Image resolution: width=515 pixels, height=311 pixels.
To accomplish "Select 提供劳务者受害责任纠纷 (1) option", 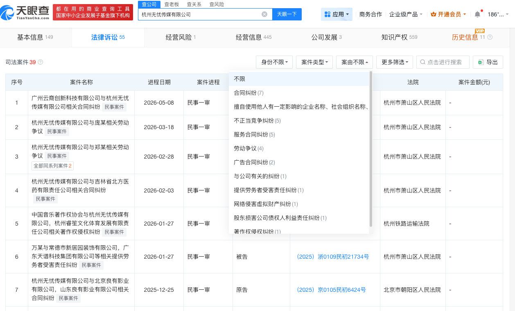I will click(x=299, y=190).
